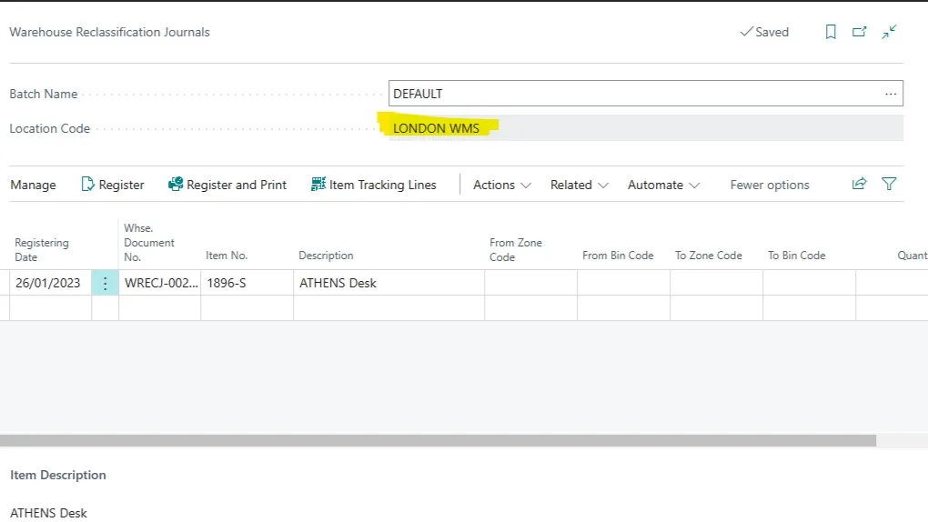Click the Registering Date column header
Screen dimensions: 928x522
click(x=42, y=250)
